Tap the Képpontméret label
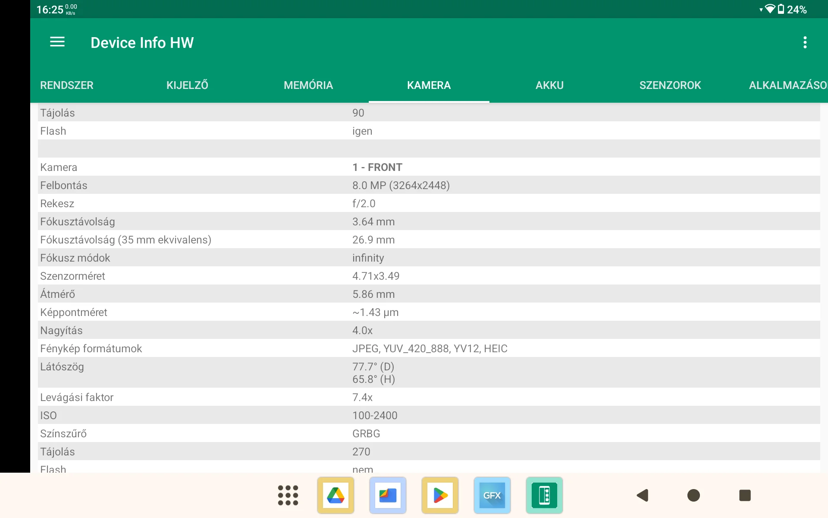The height and width of the screenshot is (518, 828). (74, 312)
